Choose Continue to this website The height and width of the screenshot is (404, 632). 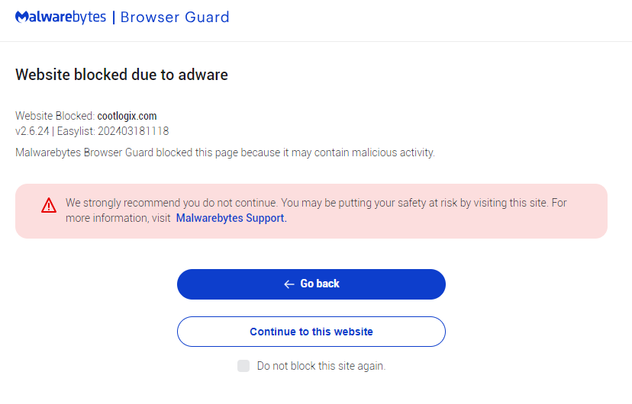point(311,332)
